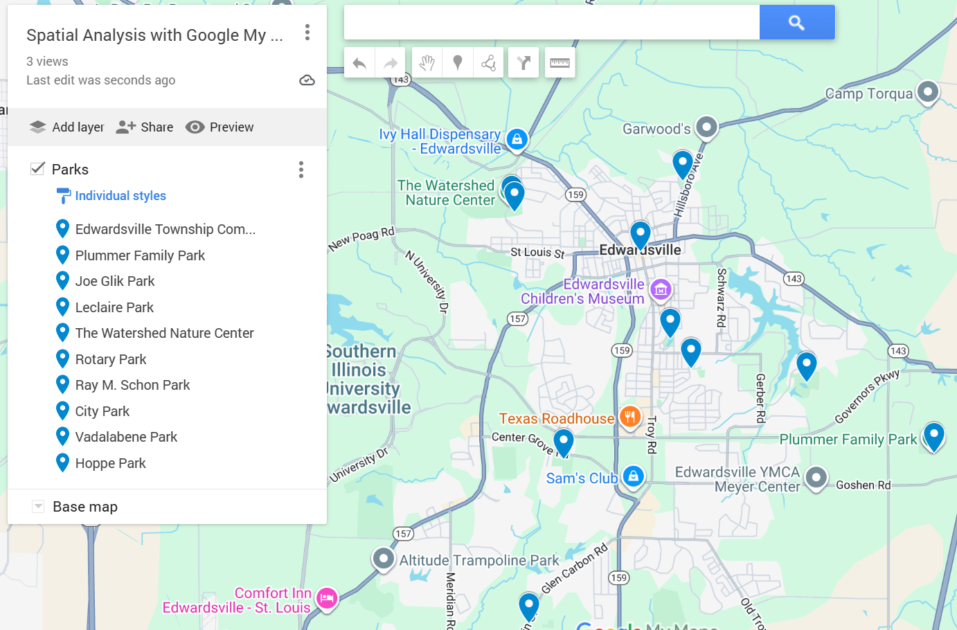The width and height of the screenshot is (957, 630).
Task: Click the Individual styles paint roller icon
Action: tap(64, 196)
